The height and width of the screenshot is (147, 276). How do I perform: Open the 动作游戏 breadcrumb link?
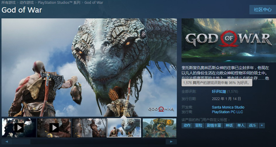27,2
